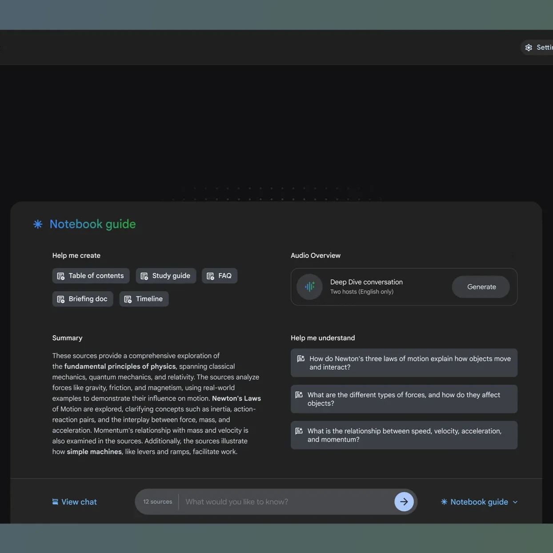Open the Settings menu
Image resolution: width=553 pixels, height=553 pixels.
coord(540,47)
